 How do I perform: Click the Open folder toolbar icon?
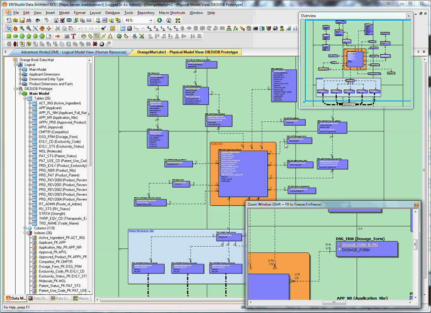pos(15,20)
